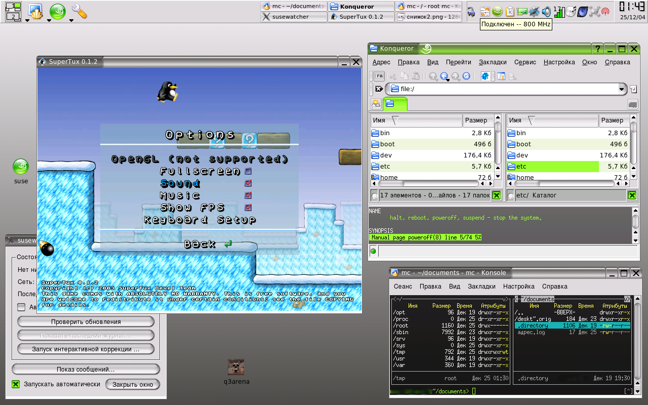Open the dropdown arrow beside wrench launcher
This screenshot has height=405, width=648.
[x=71, y=21]
